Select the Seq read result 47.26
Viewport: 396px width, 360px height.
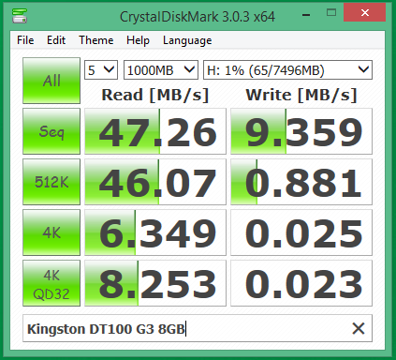[x=155, y=131]
